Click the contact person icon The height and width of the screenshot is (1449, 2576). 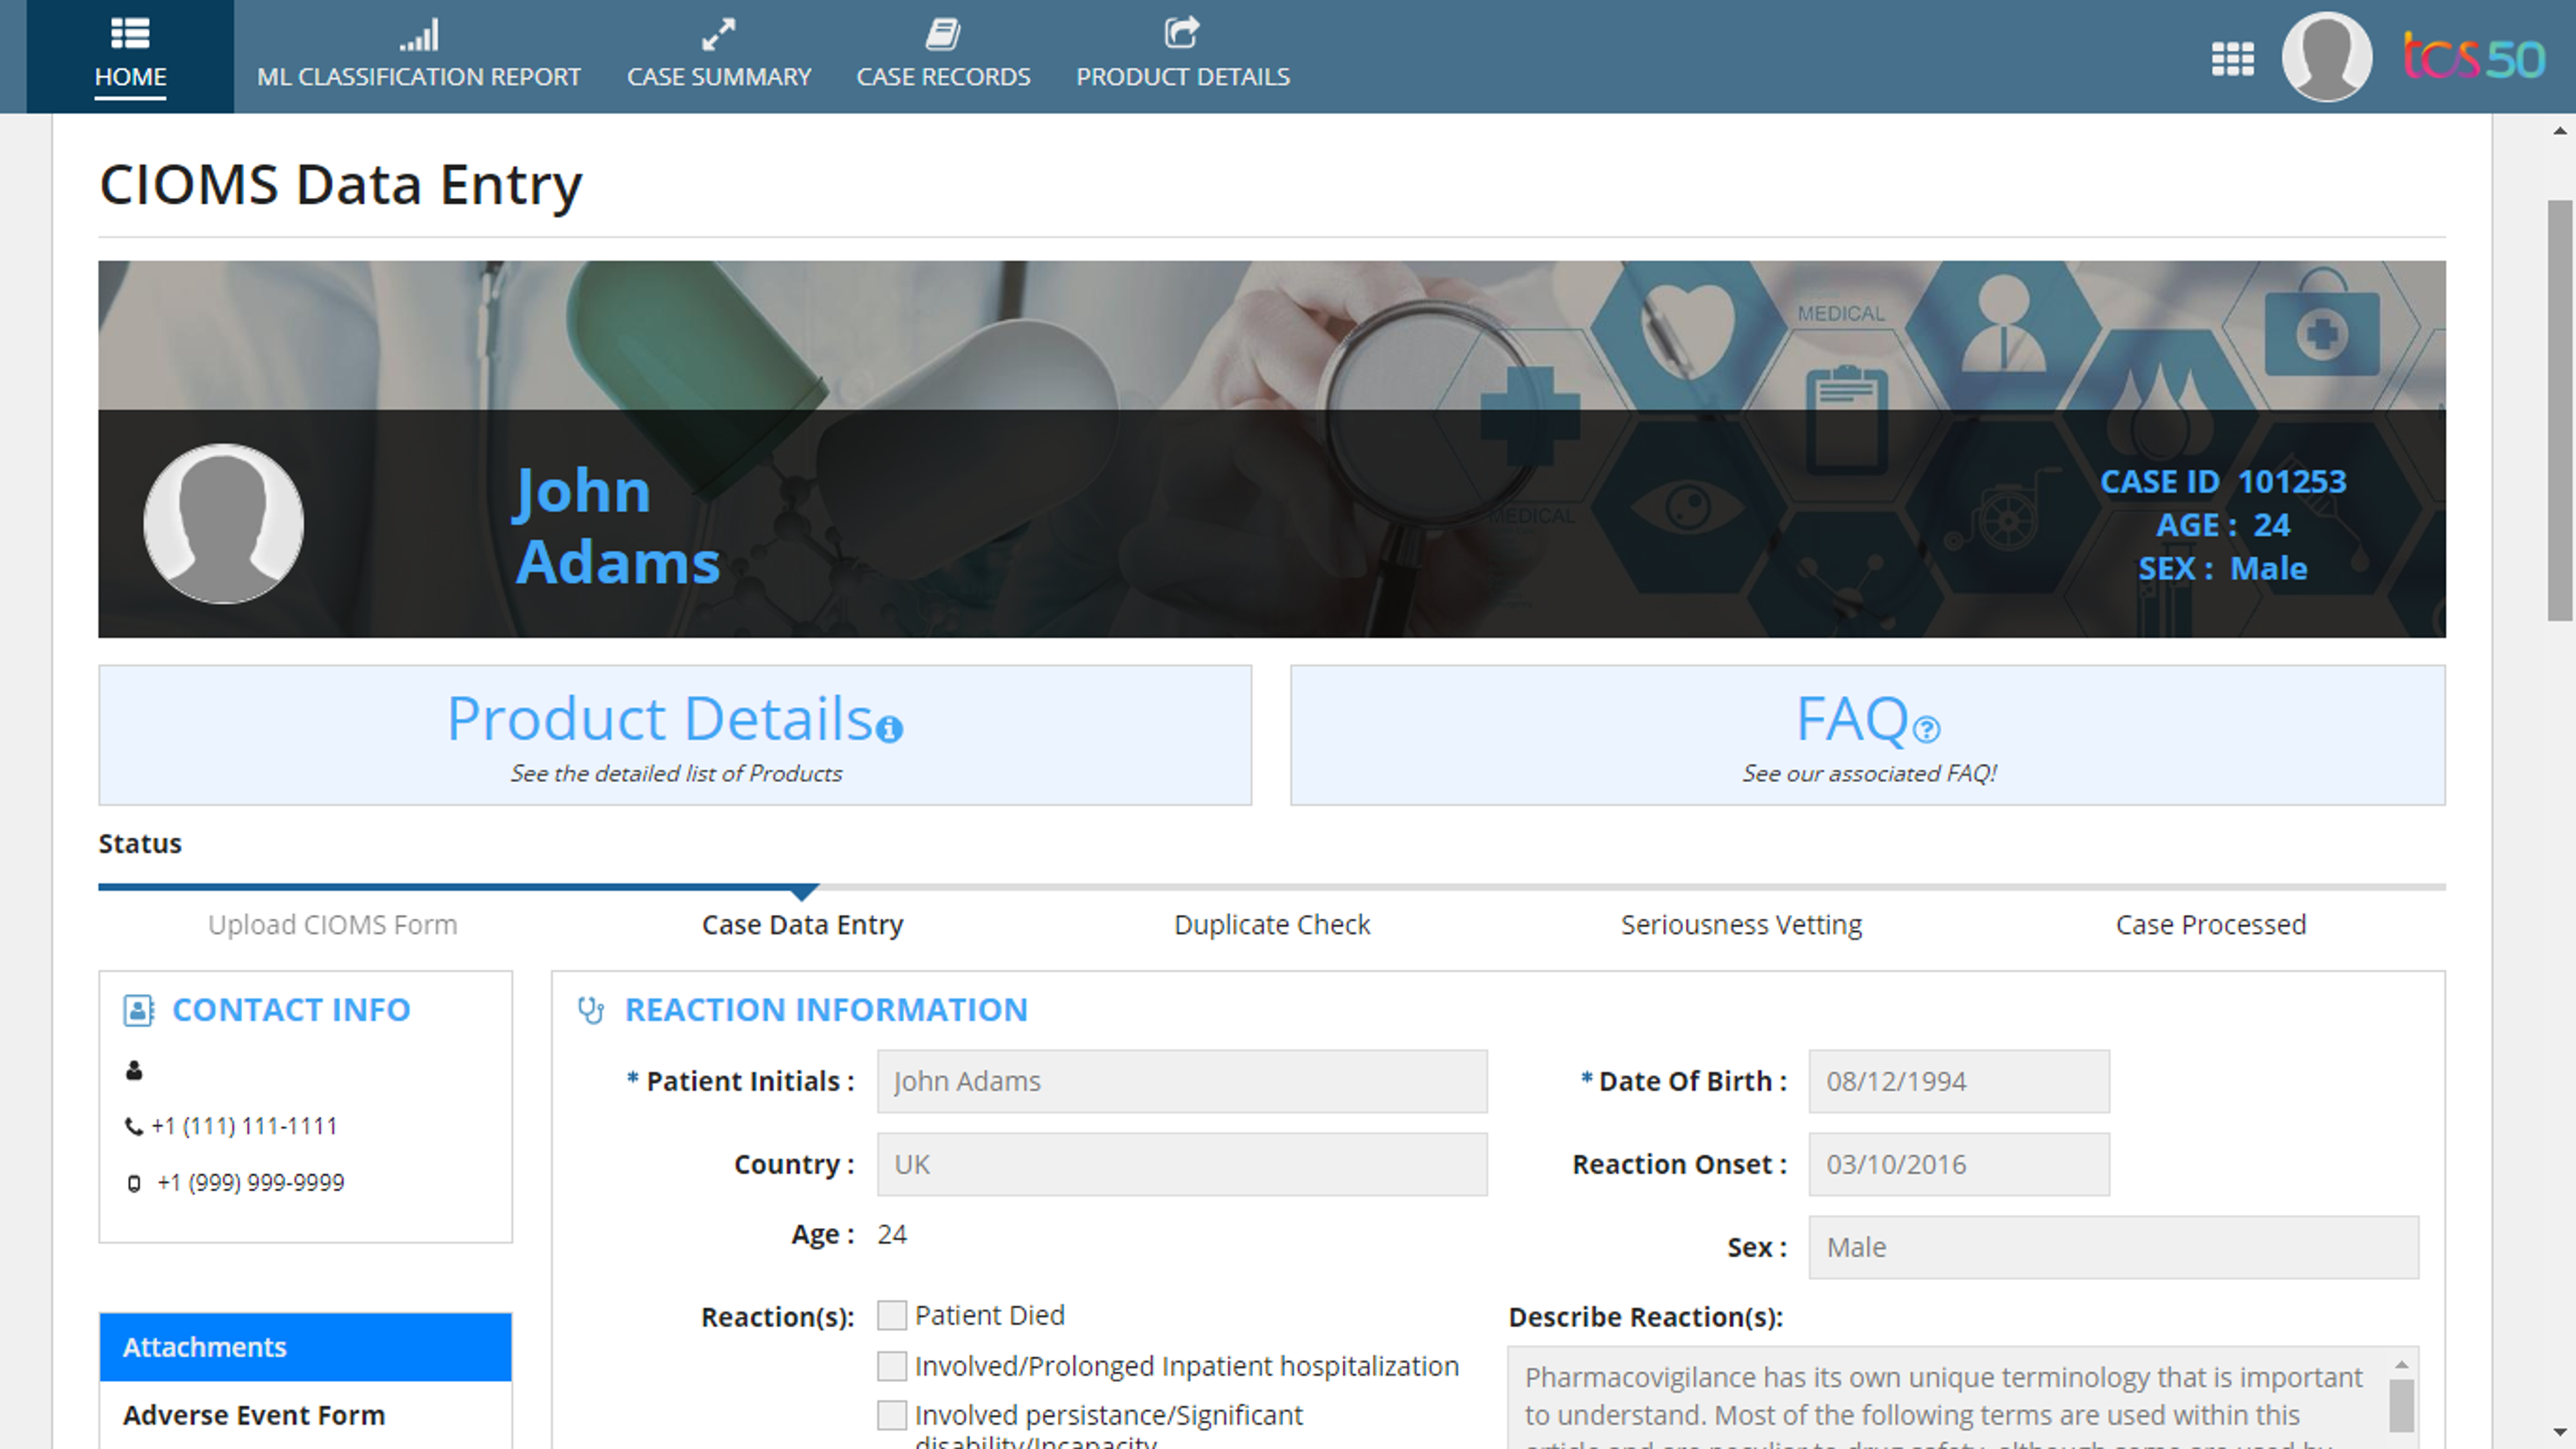[x=134, y=1070]
